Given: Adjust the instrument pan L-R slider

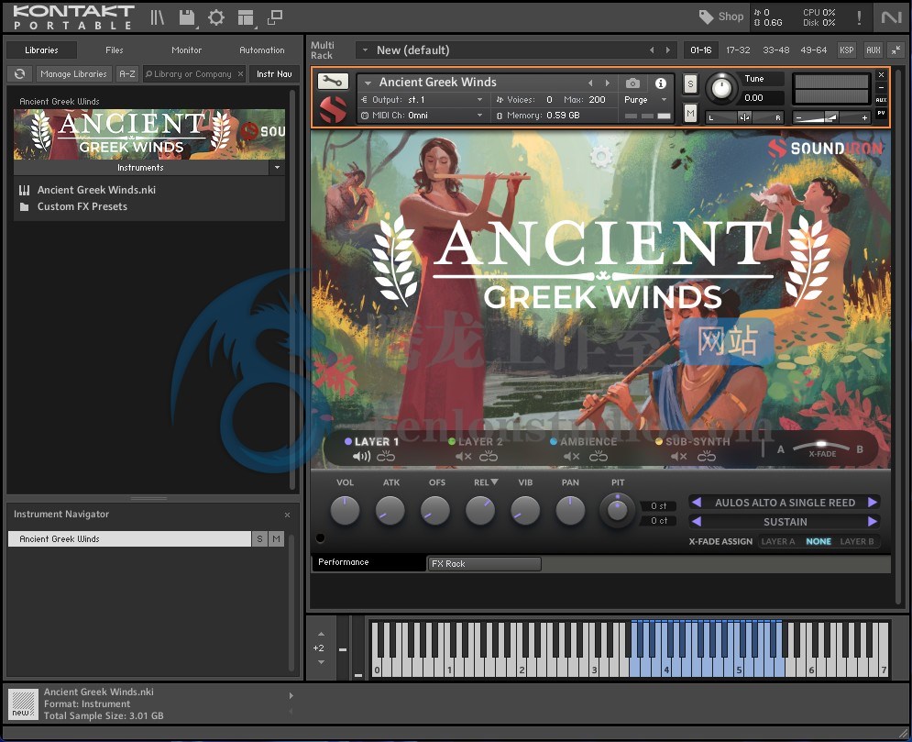Looking at the screenshot, I should pos(744,117).
